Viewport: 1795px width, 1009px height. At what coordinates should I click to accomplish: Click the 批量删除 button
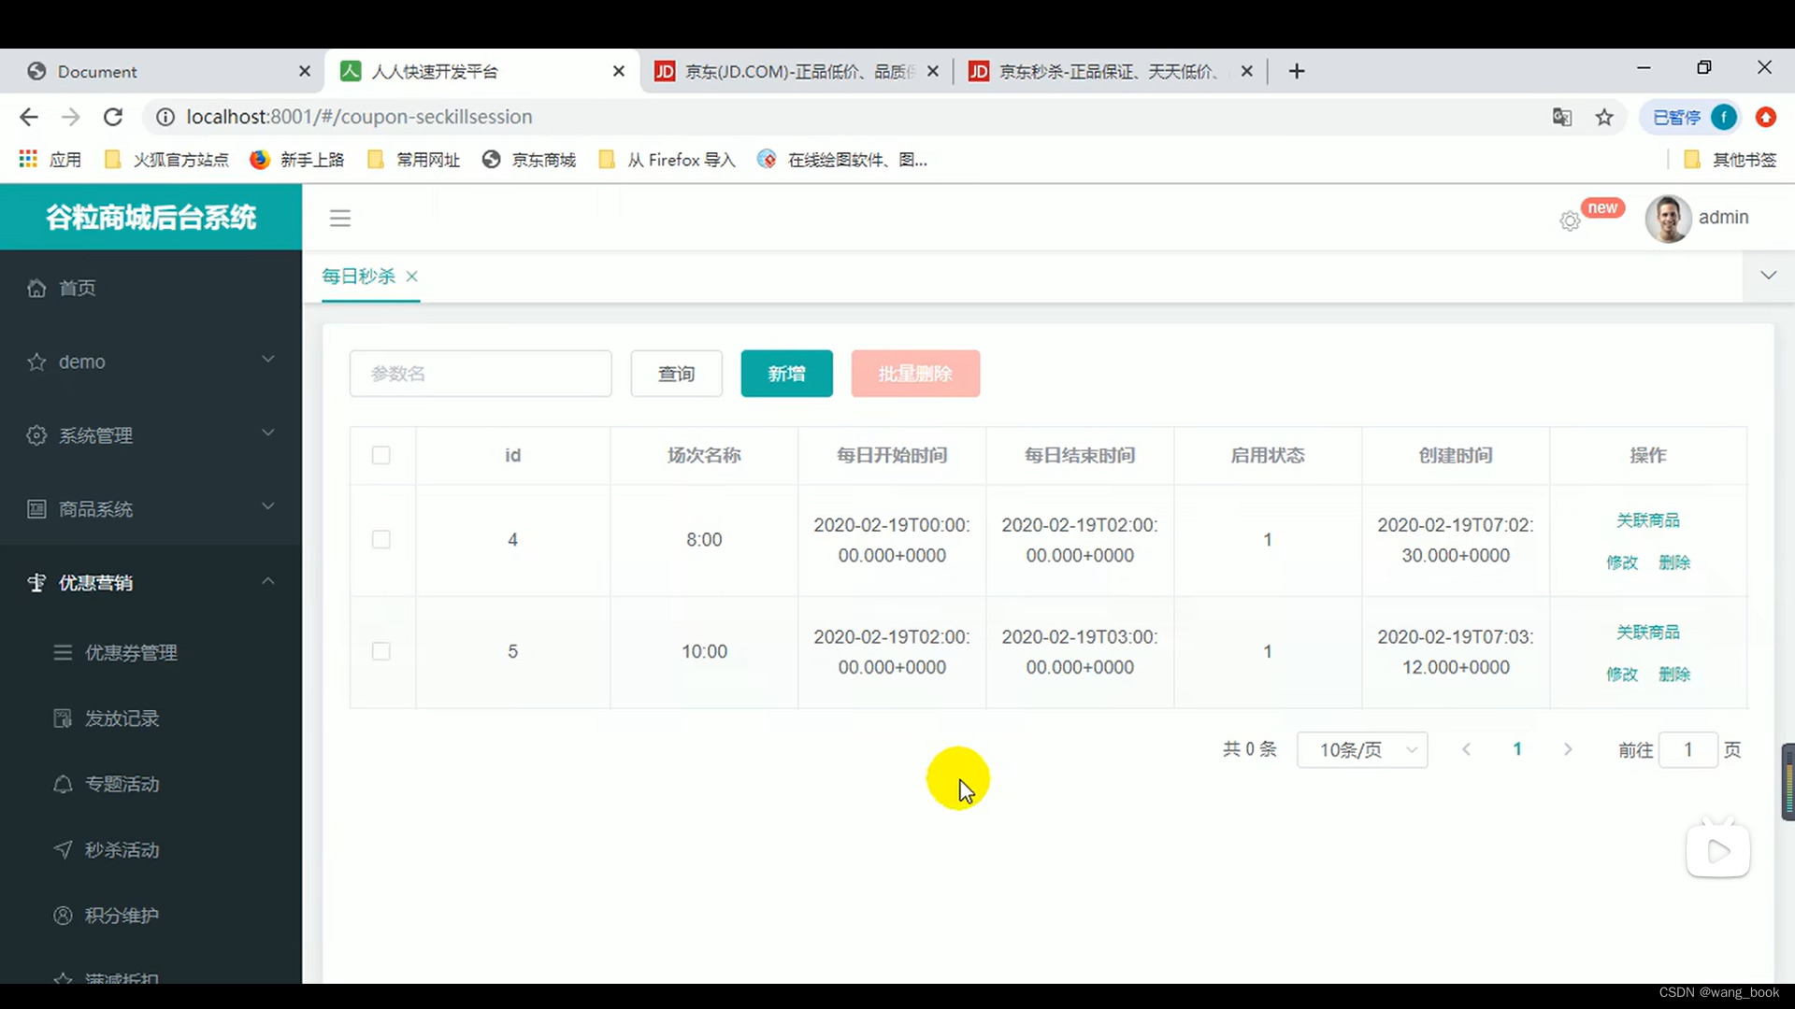click(914, 374)
